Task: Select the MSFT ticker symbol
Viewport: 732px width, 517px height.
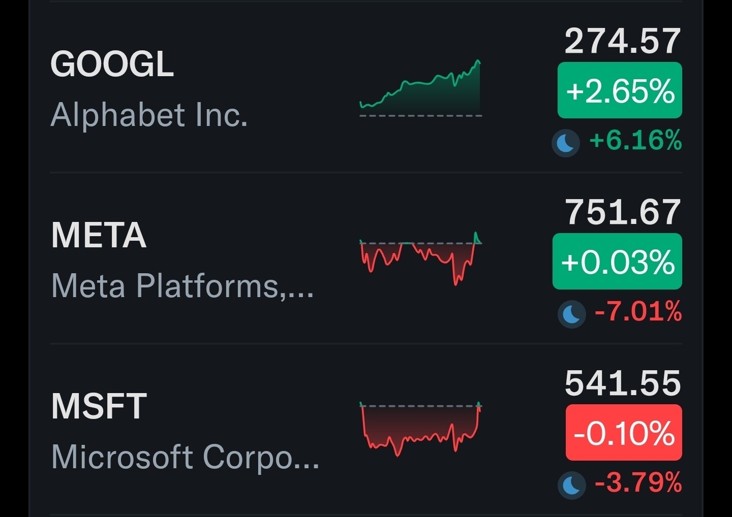Action: tap(99, 406)
